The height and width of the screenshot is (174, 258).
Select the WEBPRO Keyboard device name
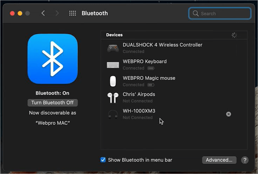point(145,62)
